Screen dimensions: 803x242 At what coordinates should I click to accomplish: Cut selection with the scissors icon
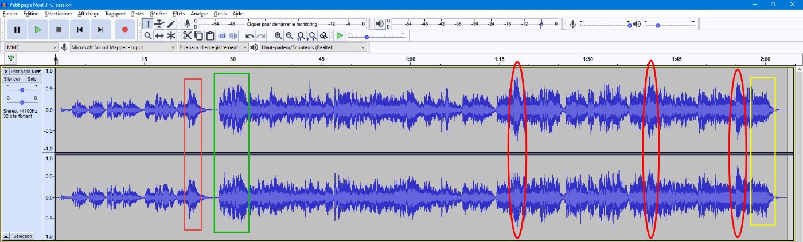pos(188,35)
